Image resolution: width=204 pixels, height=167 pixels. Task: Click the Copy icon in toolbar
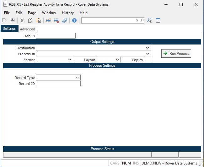pyautogui.click(x=30, y=20)
